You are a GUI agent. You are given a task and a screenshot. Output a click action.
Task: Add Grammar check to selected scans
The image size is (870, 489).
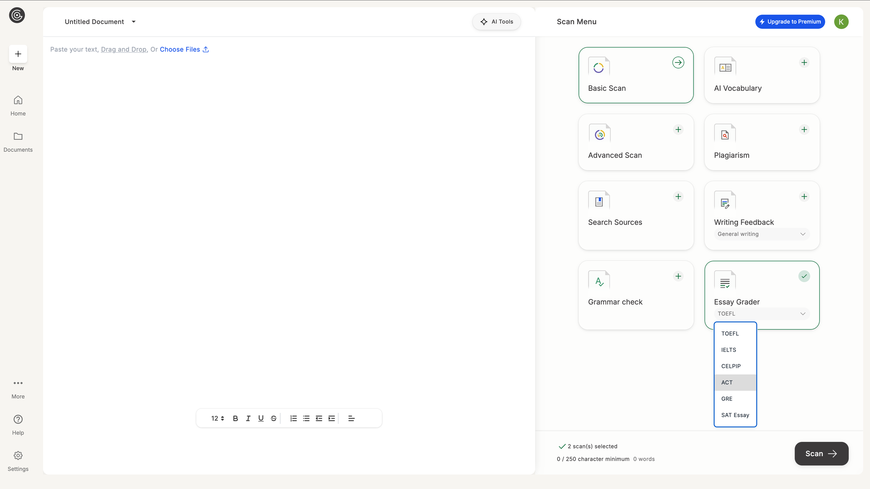678,276
